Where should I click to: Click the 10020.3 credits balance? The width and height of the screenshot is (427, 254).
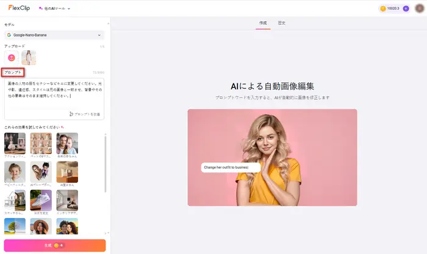click(x=393, y=9)
